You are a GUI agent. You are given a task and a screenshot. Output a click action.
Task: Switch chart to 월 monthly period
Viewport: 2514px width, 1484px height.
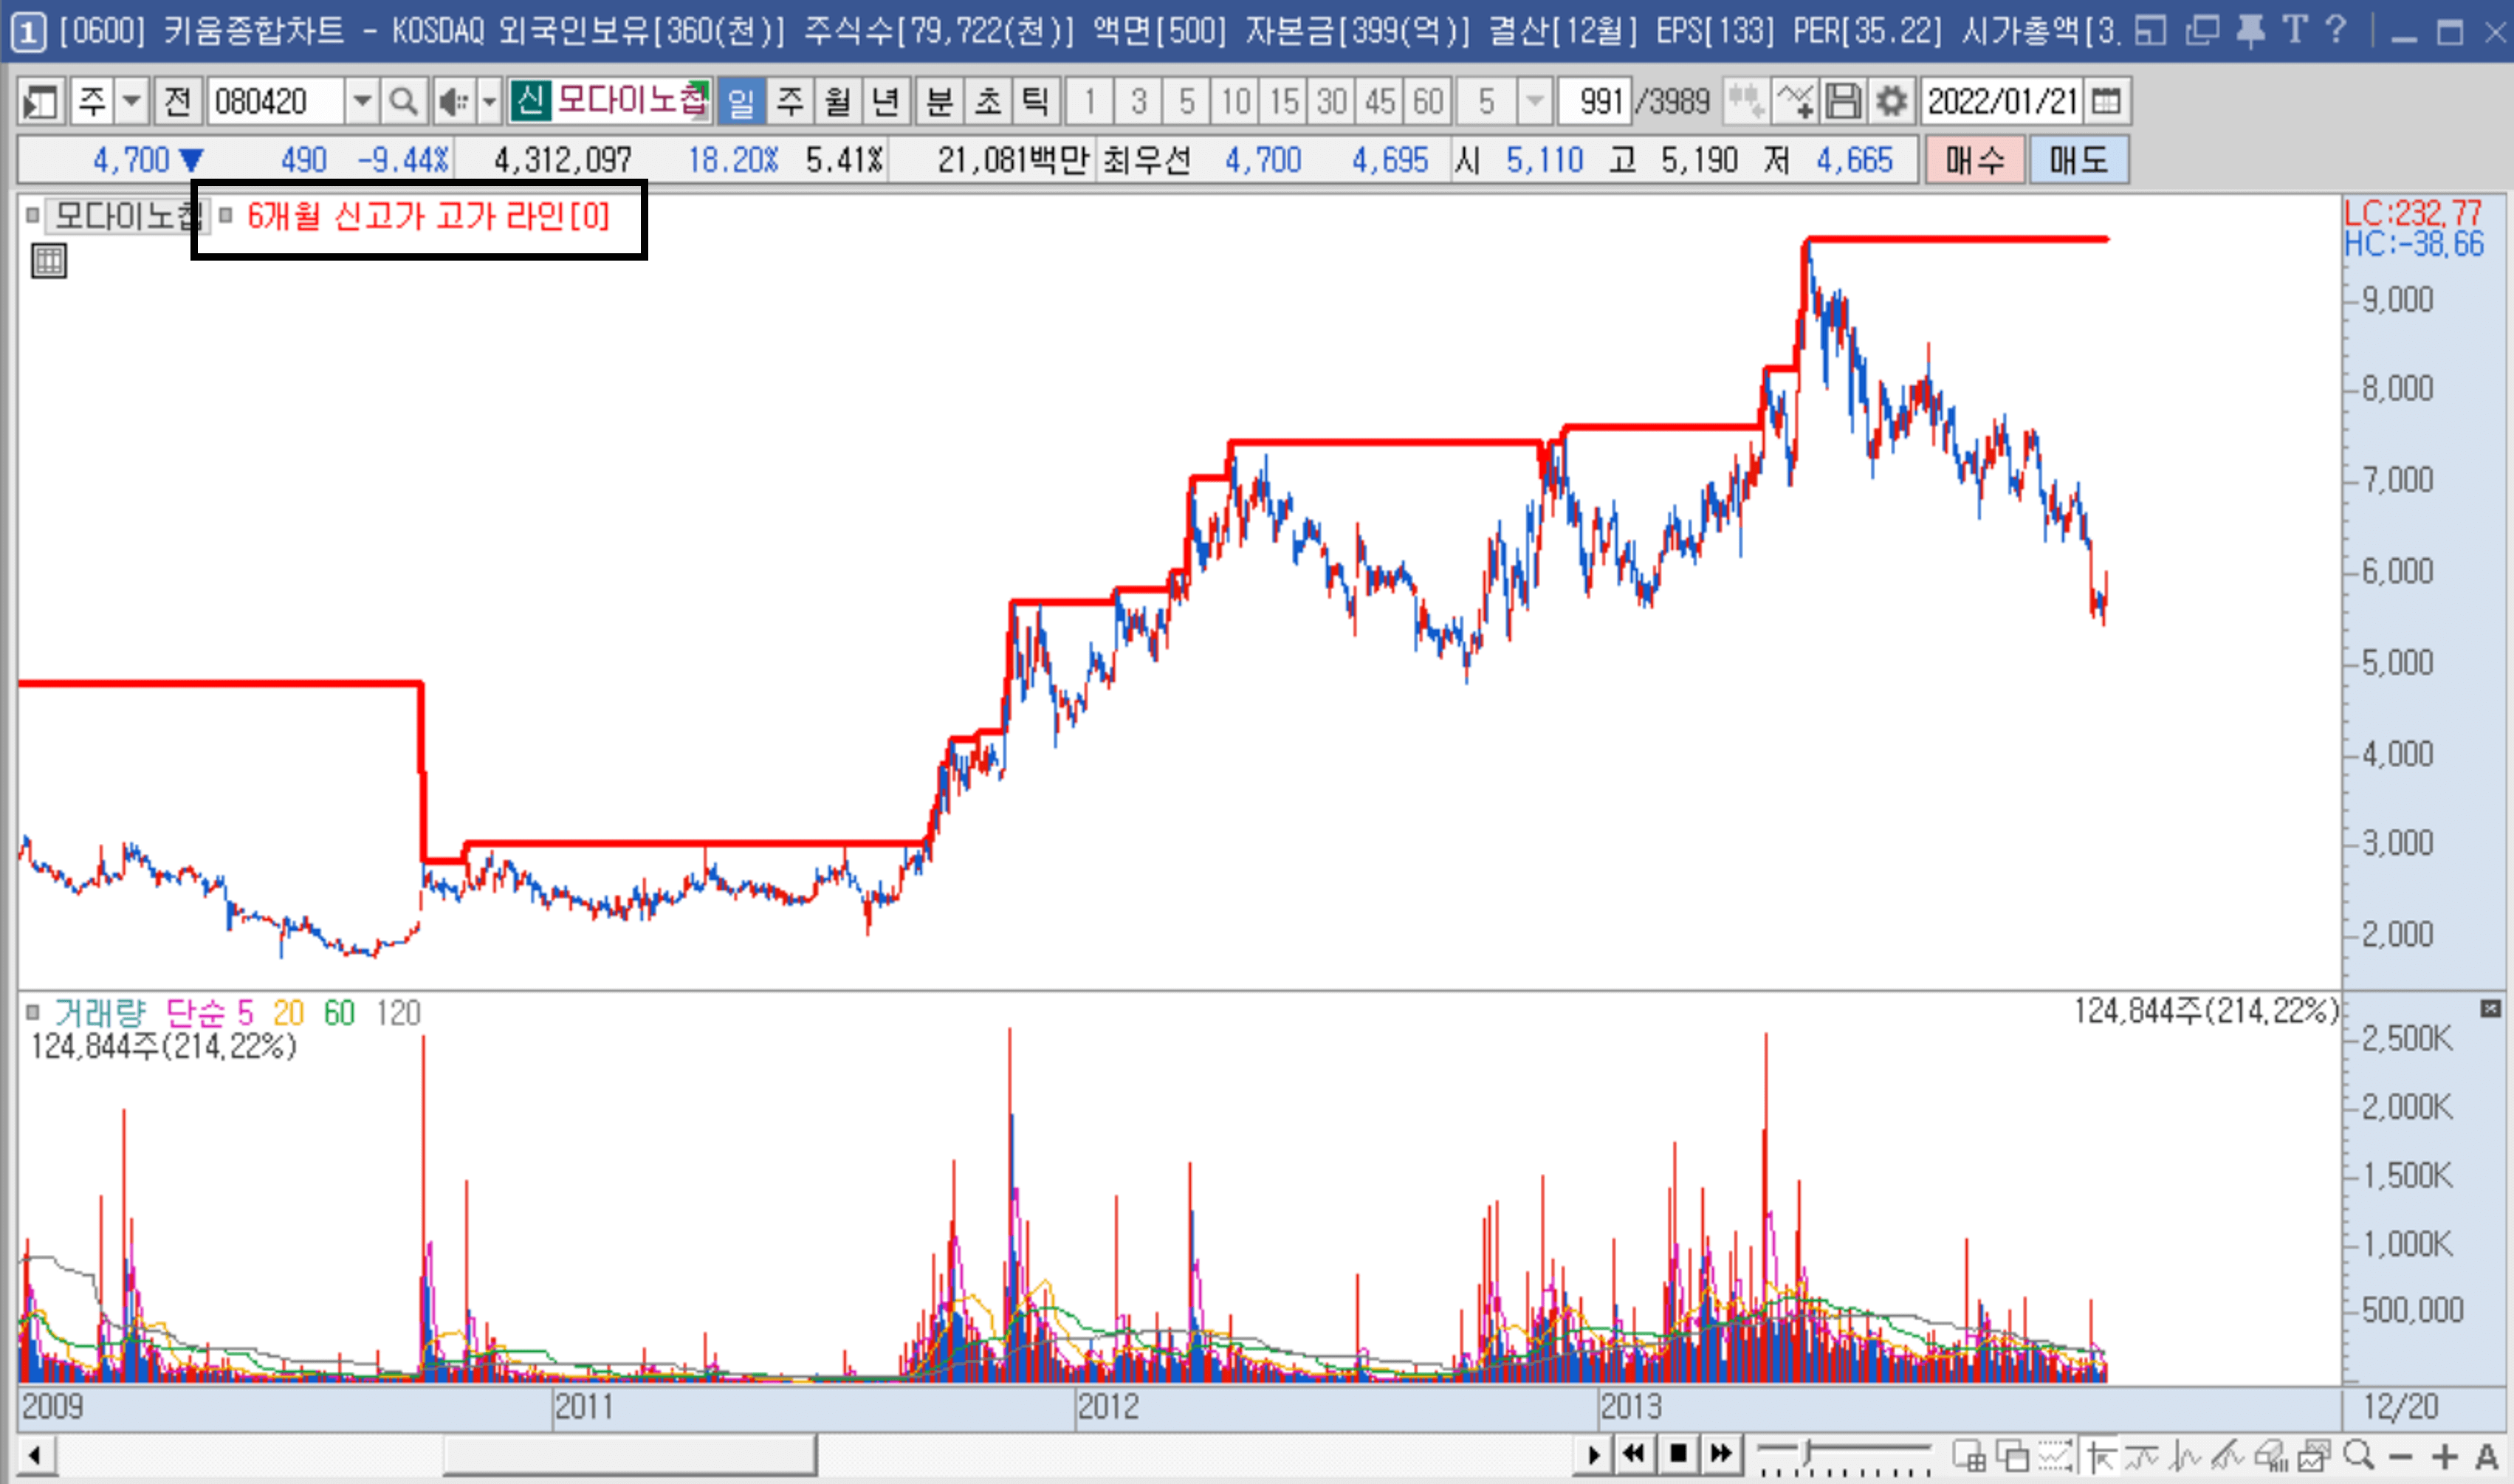(x=837, y=101)
